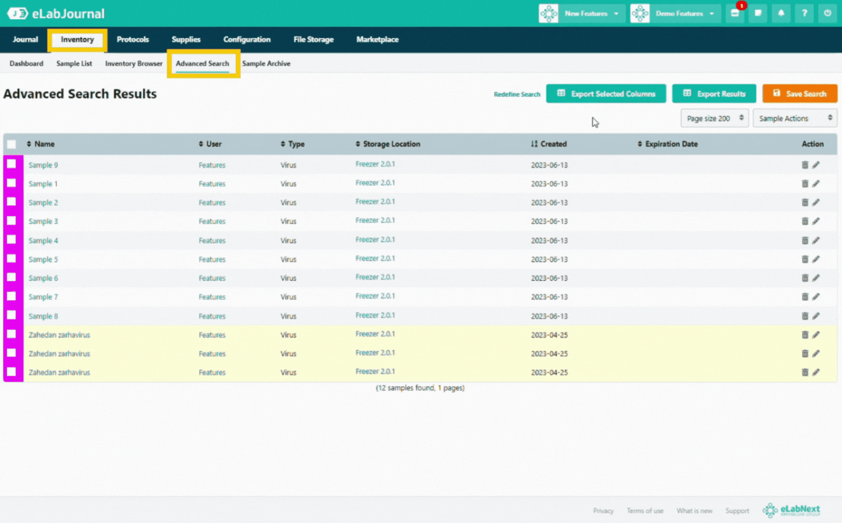The width and height of the screenshot is (842, 523).
Task: Delete Sample 2 via the trash icon
Action: tap(805, 202)
